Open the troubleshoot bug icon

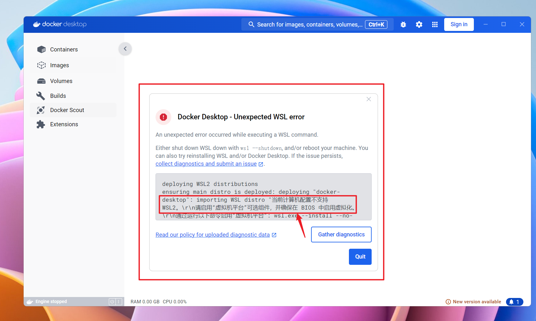tap(403, 24)
